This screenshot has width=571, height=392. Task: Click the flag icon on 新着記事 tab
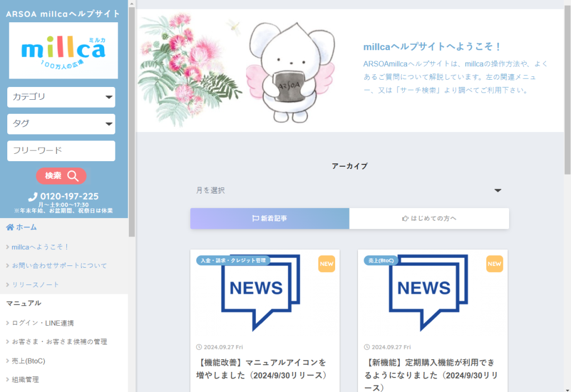pos(255,219)
